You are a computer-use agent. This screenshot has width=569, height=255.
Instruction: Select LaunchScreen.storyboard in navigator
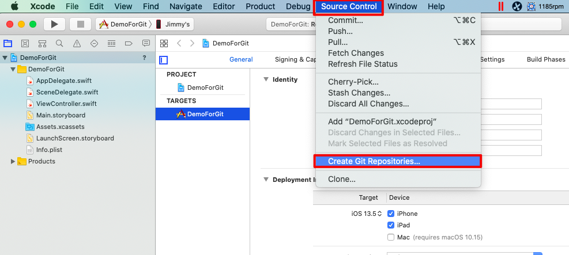pos(74,138)
